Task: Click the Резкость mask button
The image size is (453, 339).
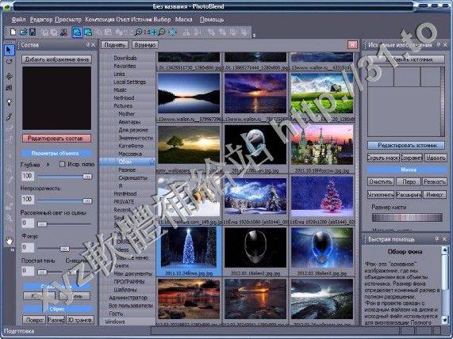Action: coord(434,181)
